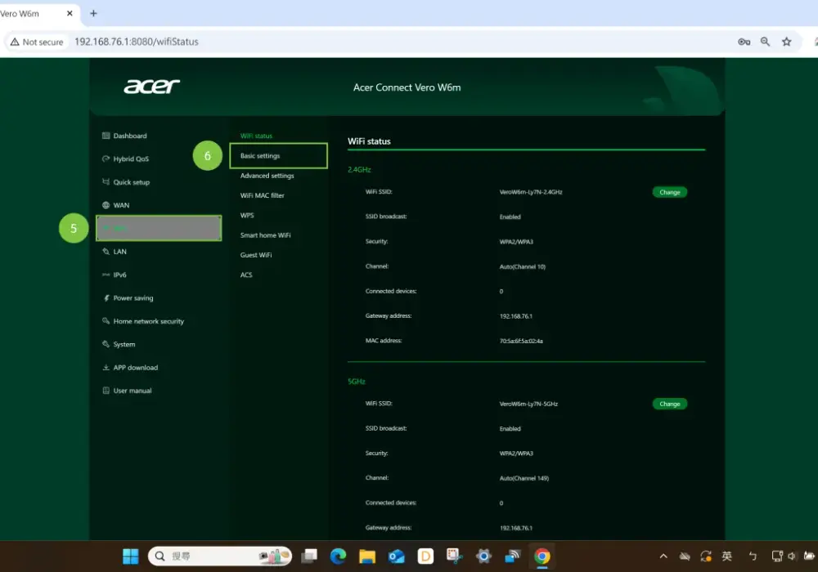This screenshot has height=572, width=818.
Task: Open the WiFi MAC filter submenu
Action: pyautogui.click(x=263, y=195)
